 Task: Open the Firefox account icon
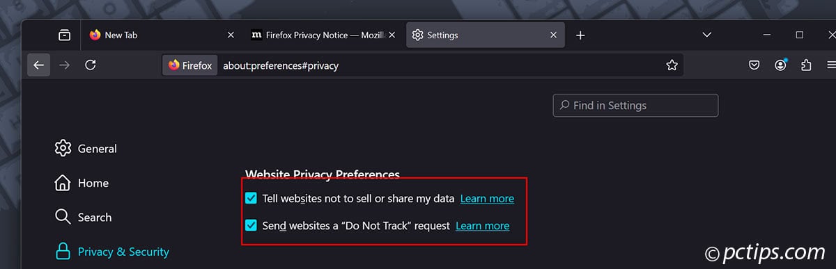point(780,65)
